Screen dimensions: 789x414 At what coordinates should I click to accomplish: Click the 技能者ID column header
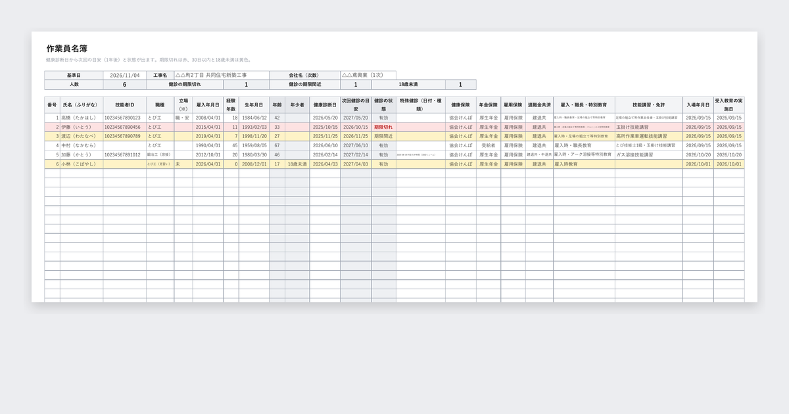(x=124, y=104)
